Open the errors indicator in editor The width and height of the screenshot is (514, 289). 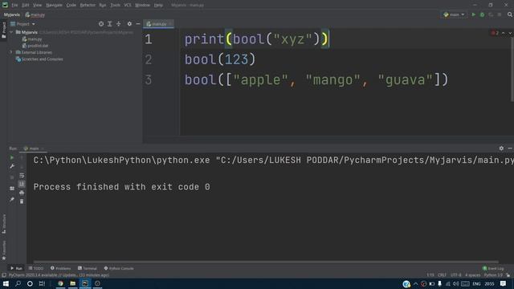(495, 33)
